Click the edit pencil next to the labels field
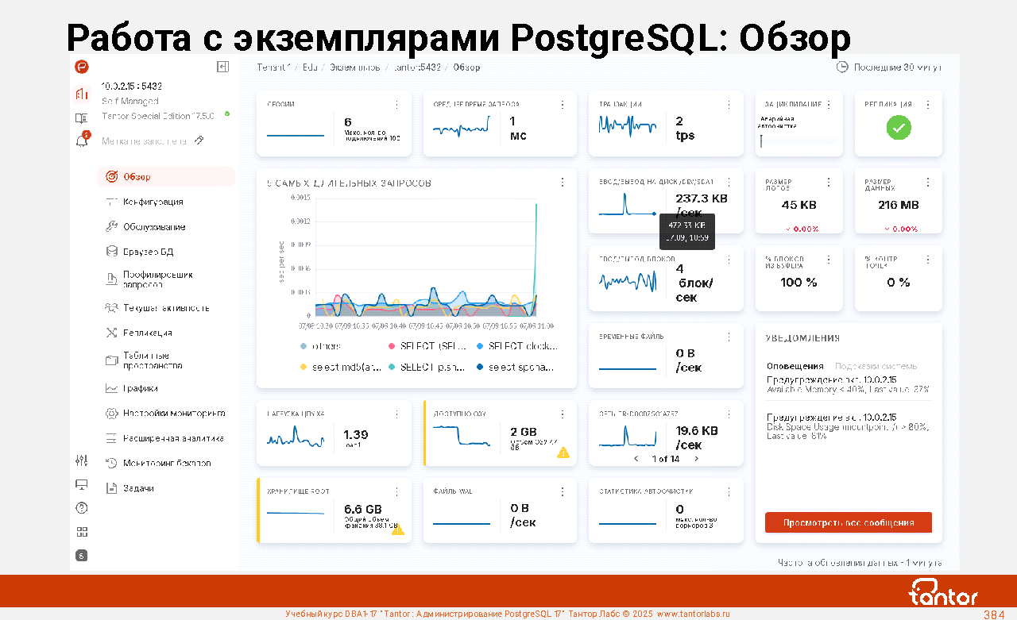 click(199, 141)
